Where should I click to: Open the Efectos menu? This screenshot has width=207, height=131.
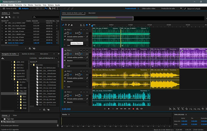(x=30, y=5)
